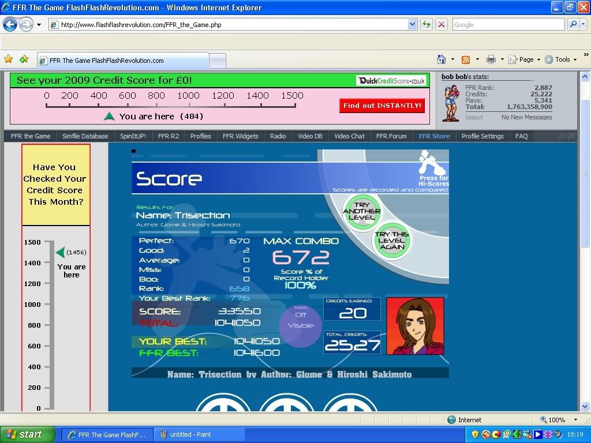Viewport: 591px width, 443px height.
Task: Click the Google search input field
Action: (x=507, y=24)
